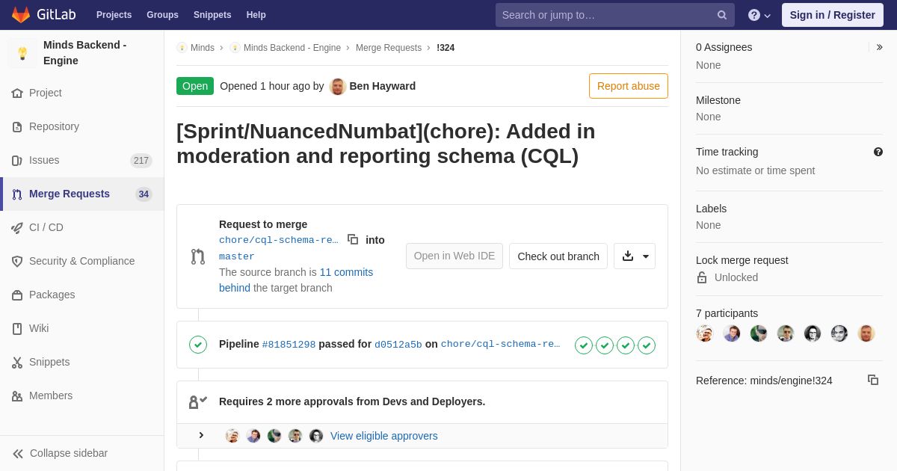Click the Report abuse button
897x471 pixels.
tap(629, 86)
